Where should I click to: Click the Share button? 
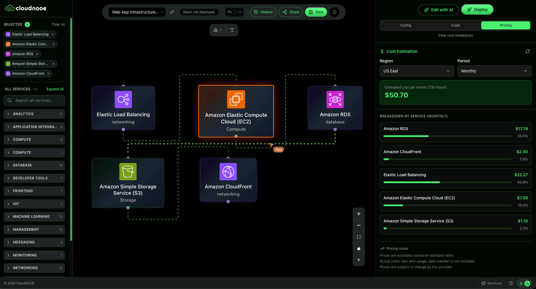pyautogui.click(x=290, y=12)
